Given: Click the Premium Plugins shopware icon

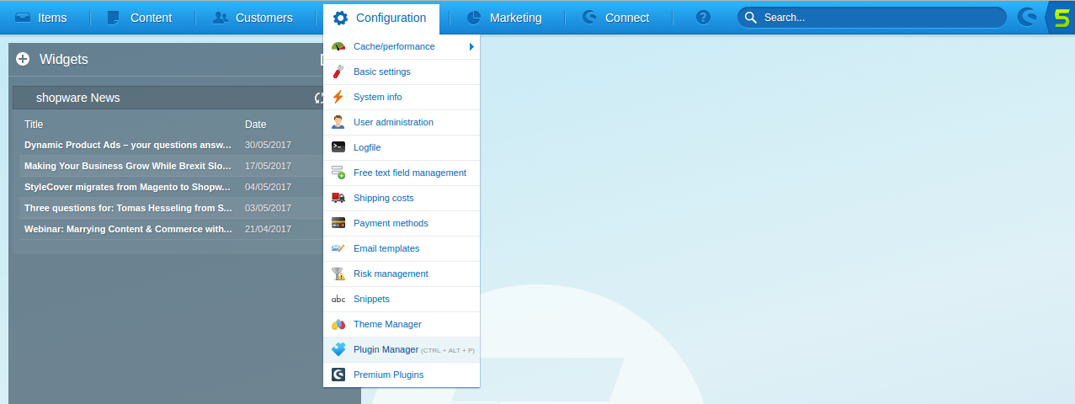Looking at the screenshot, I should click(338, 375).
